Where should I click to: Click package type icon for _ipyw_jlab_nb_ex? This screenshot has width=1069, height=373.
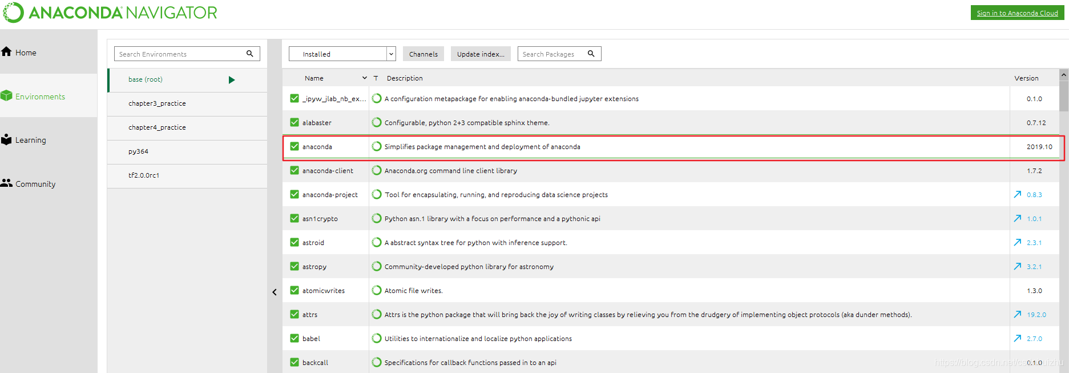click(377, 98)
